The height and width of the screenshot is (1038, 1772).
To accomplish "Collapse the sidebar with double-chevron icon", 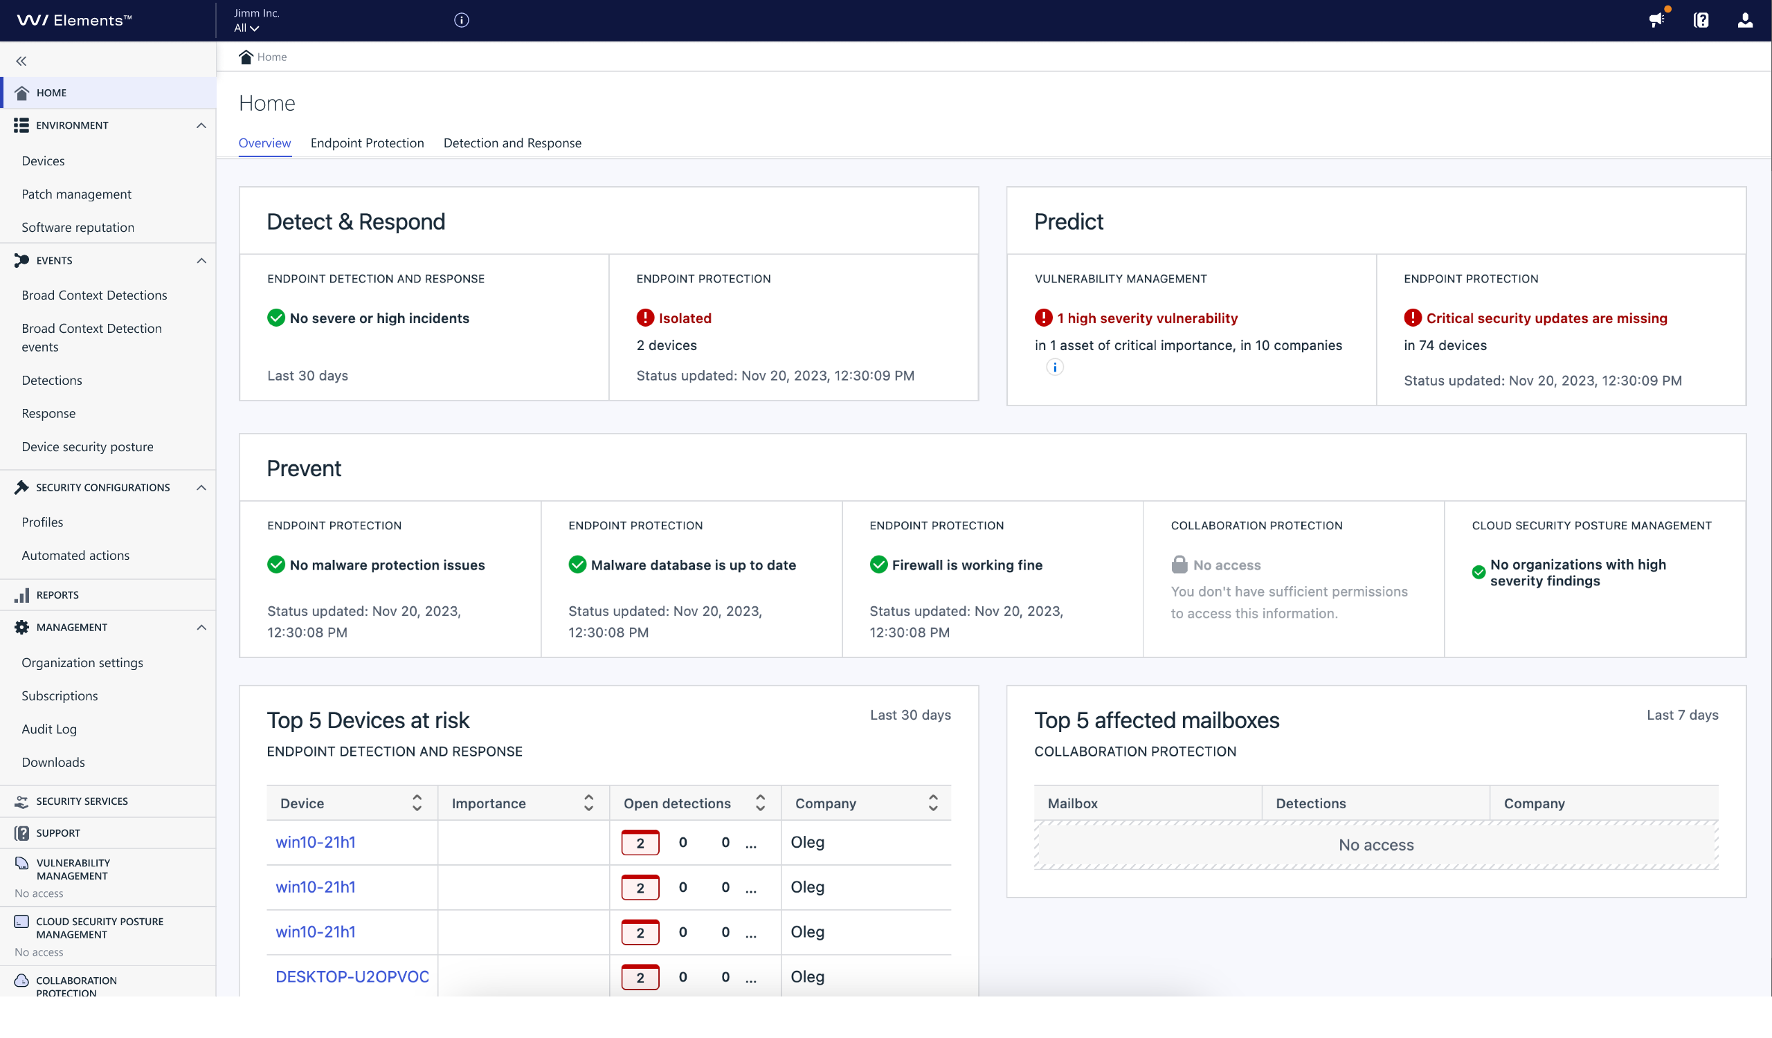I will 21,61.
